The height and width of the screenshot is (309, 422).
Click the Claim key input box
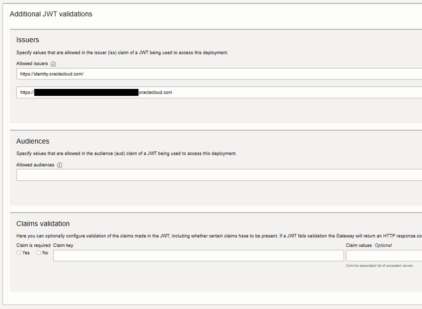click(x=199, y=255)
